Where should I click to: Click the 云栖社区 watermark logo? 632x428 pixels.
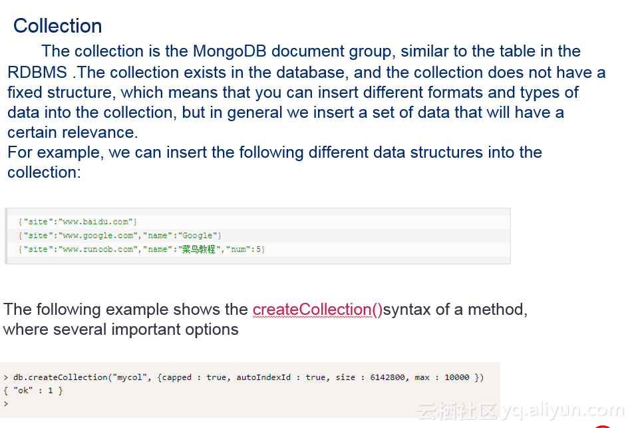[x=458, y=411]
